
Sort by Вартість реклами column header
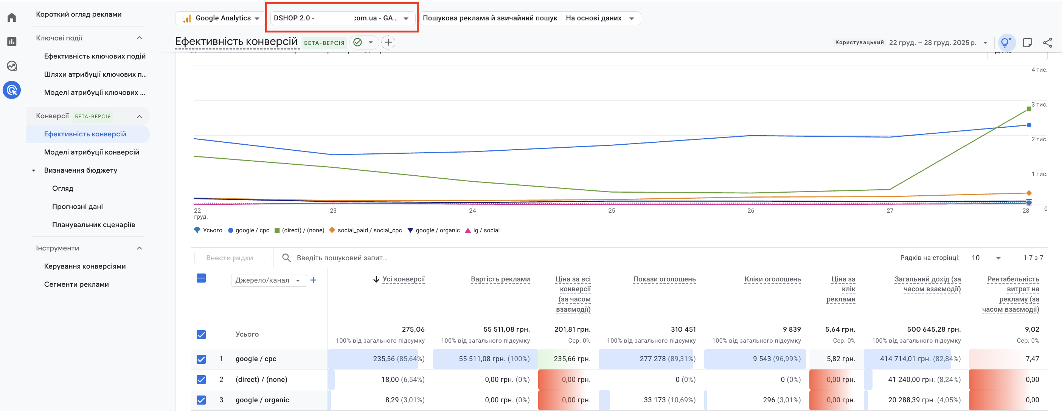point(500,279)
